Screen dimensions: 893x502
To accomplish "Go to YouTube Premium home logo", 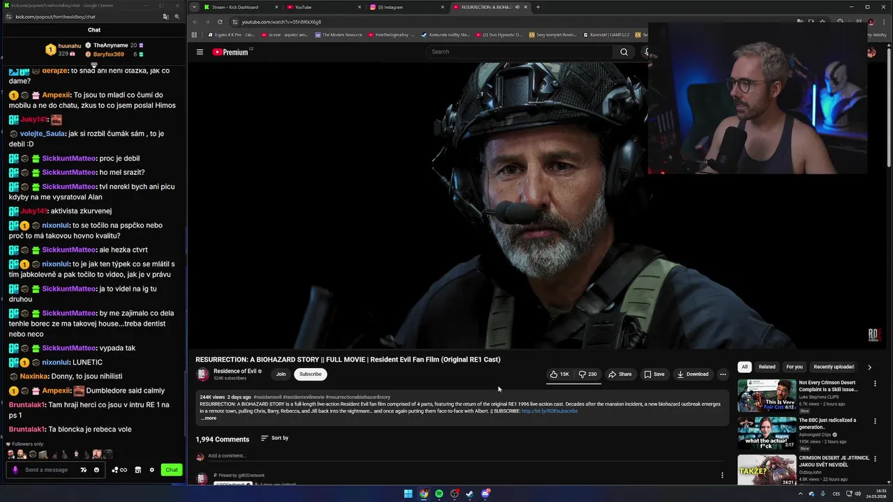I will point(231,52).
